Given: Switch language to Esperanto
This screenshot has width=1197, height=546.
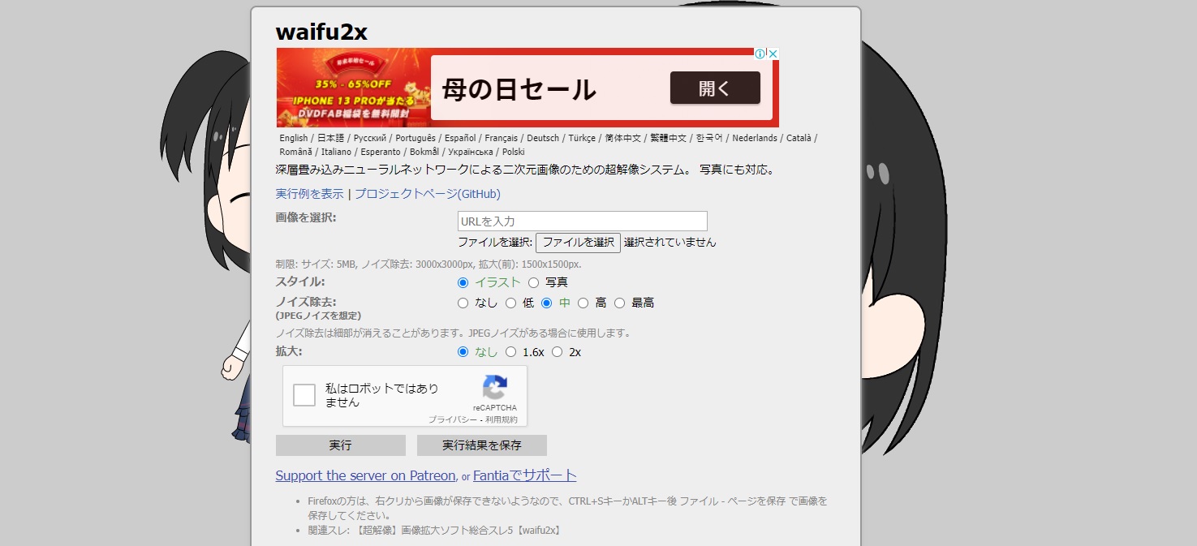Looking at the screenshot, I should (380, 152).
